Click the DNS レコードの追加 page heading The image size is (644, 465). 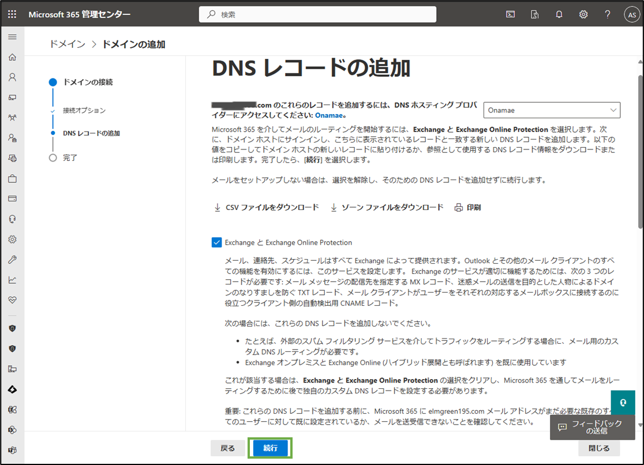[x=311, y=68]
